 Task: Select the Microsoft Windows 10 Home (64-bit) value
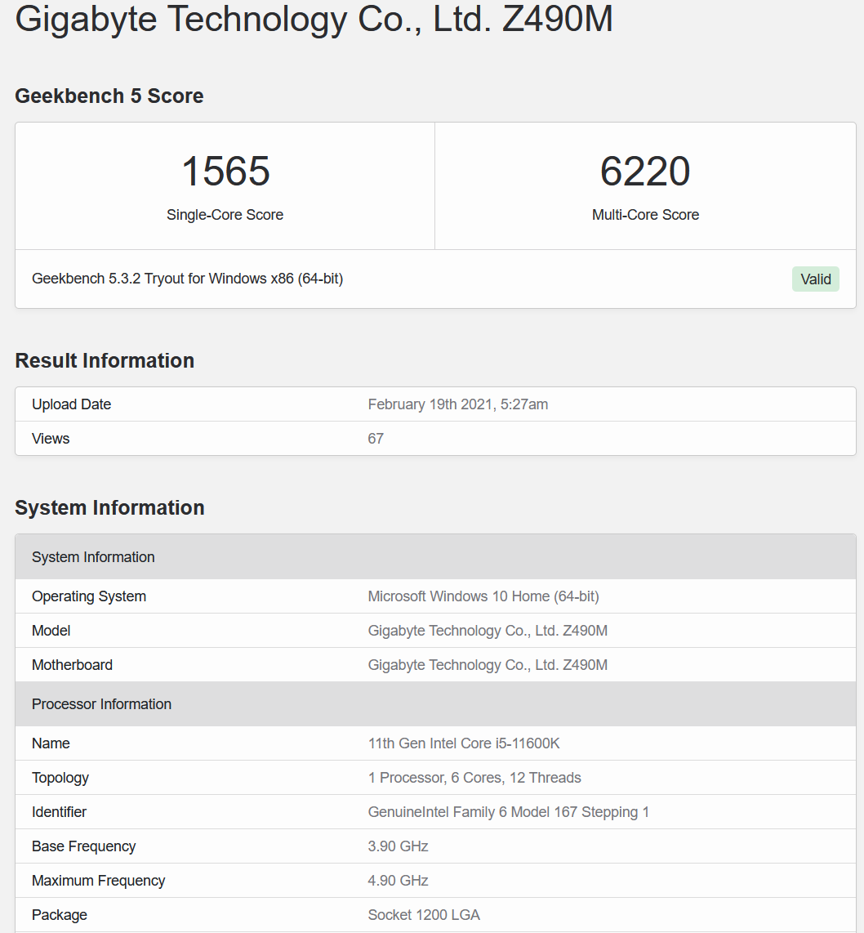(483, 596)
